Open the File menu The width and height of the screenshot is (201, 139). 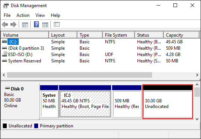coord(7,15)
